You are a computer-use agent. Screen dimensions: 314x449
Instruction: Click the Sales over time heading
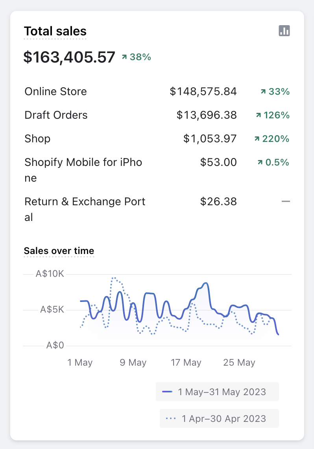tap(59, 251)
